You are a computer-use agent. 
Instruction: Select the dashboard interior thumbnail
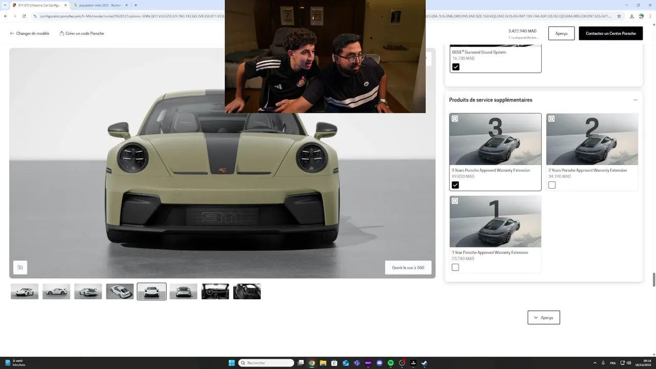click(x=215, y=292)
